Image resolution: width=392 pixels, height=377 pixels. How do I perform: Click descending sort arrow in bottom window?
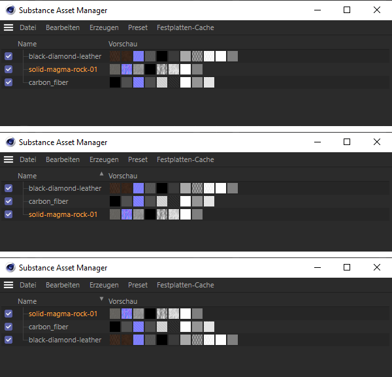click(101, 299)
